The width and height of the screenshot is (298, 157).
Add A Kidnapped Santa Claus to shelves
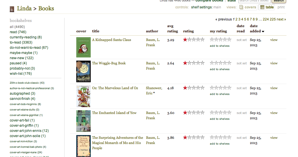coord(220,46)
